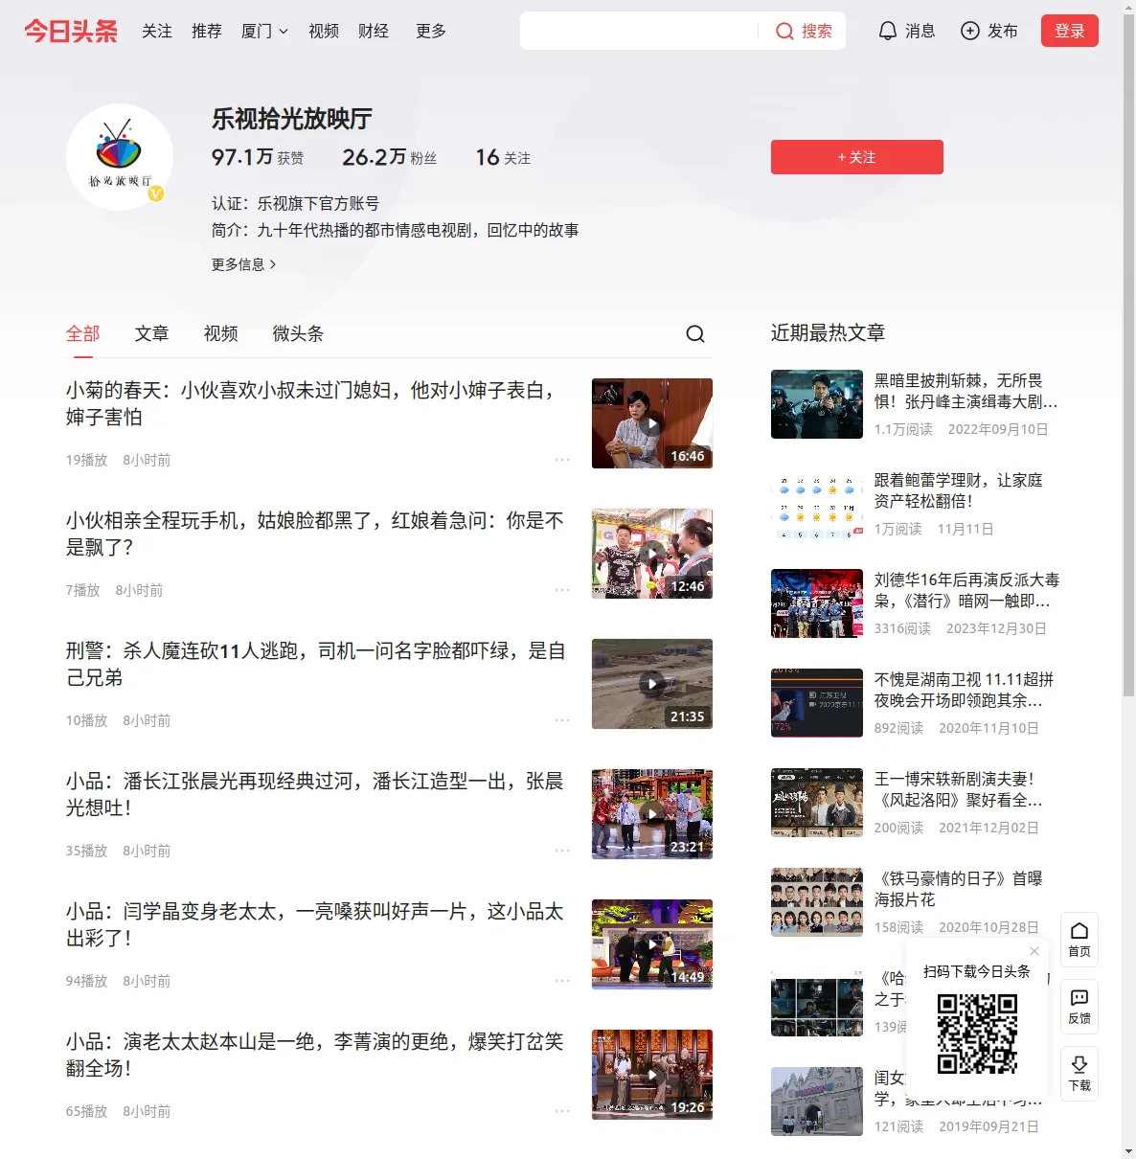This screenshot has height=1159, width=1136.
Task: Open more options for 刑警 video
Action: click(562, 720)
